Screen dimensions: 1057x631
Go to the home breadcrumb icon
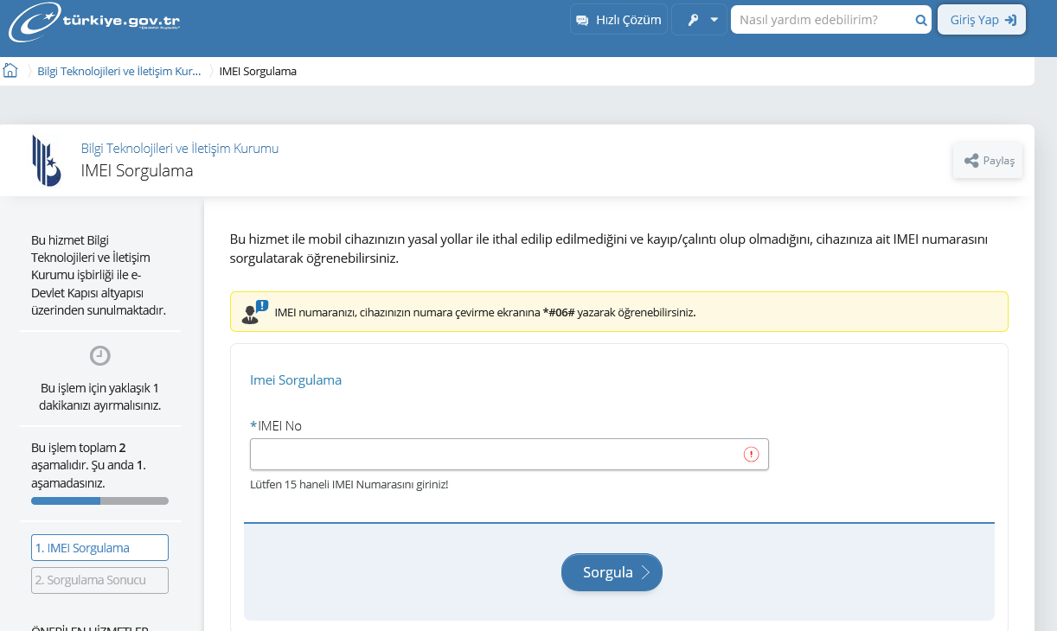[11, 71]
